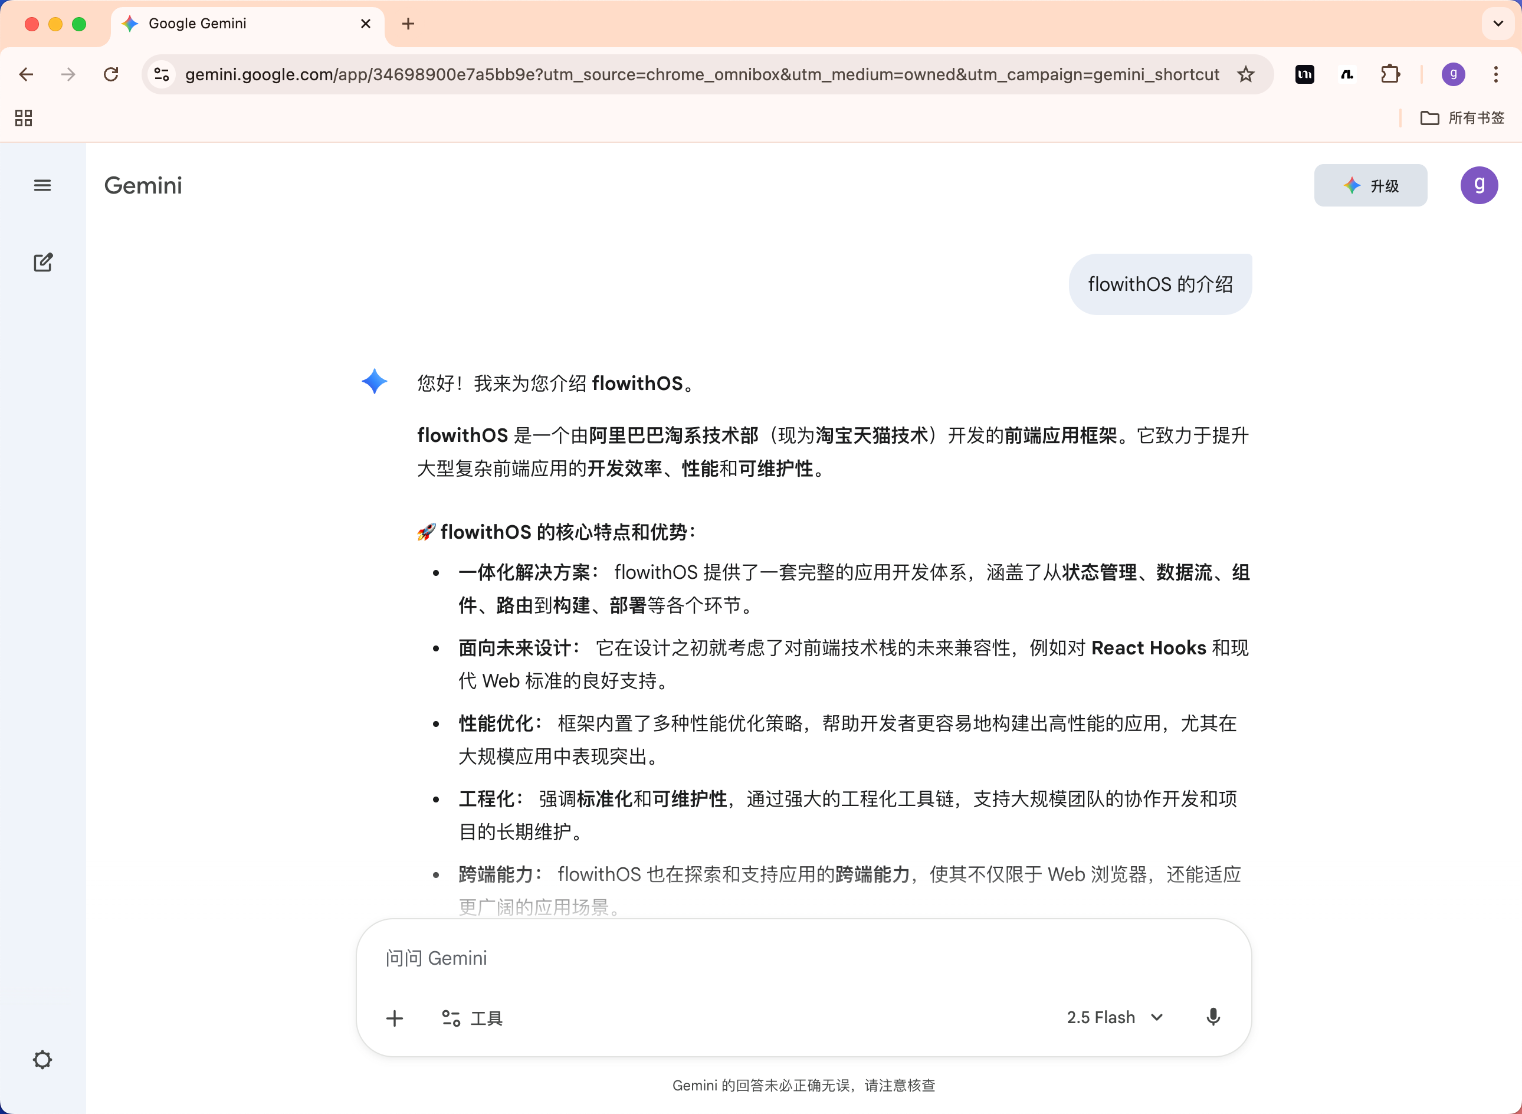This screenshot has width=1522, height=1114.
Task: Focus the 问问 Gemini prompt field
Action: (x=803, y=958)
